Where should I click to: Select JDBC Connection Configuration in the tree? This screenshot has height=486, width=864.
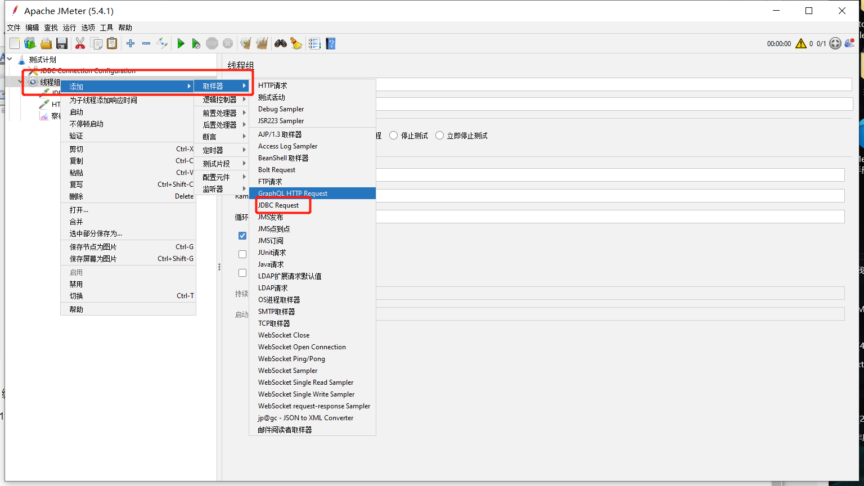click(x=88, y=71)
